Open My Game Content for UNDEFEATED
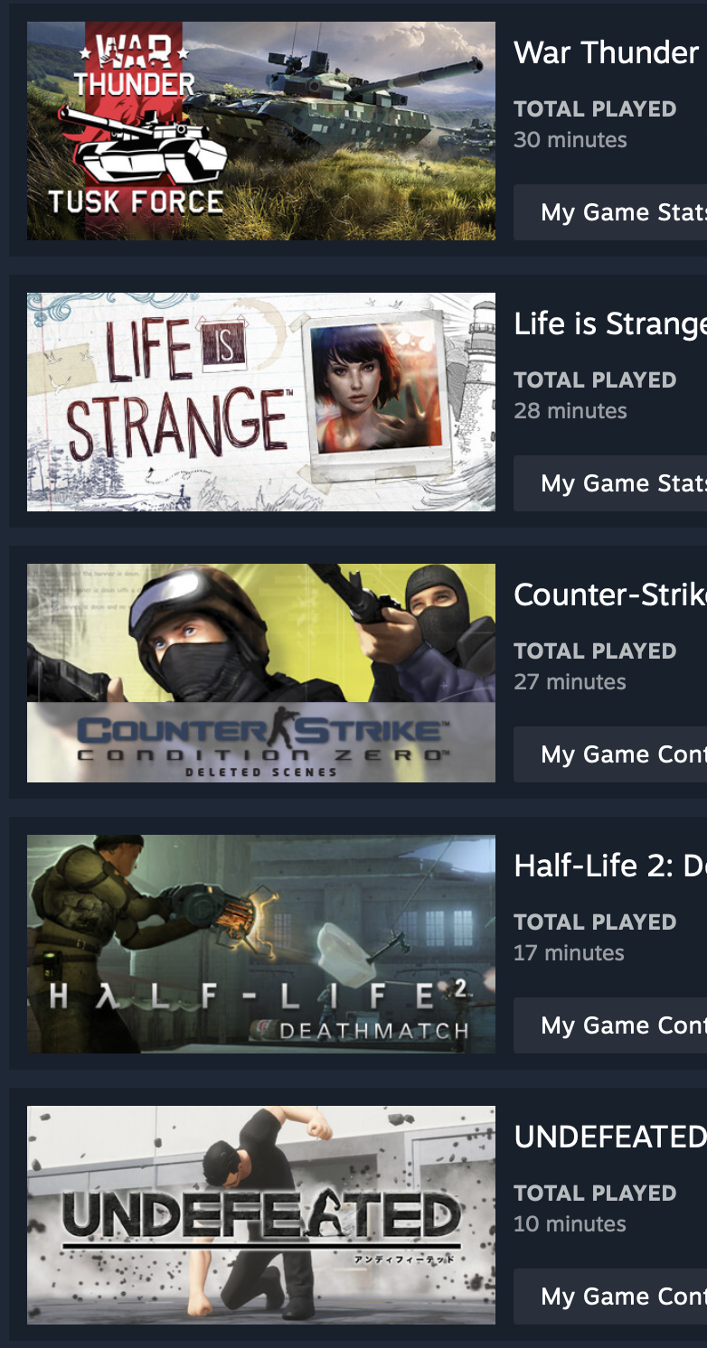The width and height of the screenshot is (707, 1348). pos(610,1297)
